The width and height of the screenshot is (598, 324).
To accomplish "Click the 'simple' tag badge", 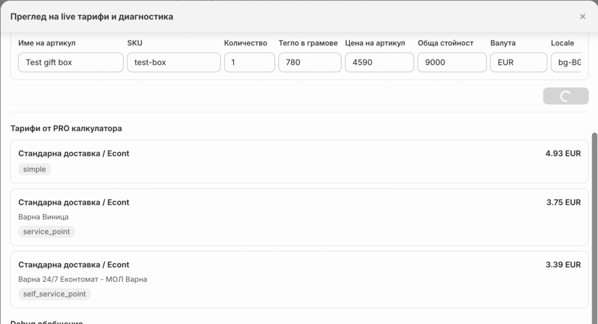I will click(34, 169).
